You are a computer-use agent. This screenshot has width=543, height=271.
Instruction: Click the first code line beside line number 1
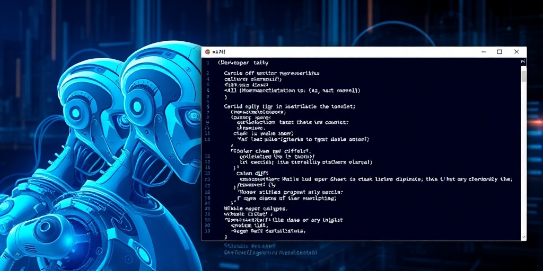click(x=243, y=63)
